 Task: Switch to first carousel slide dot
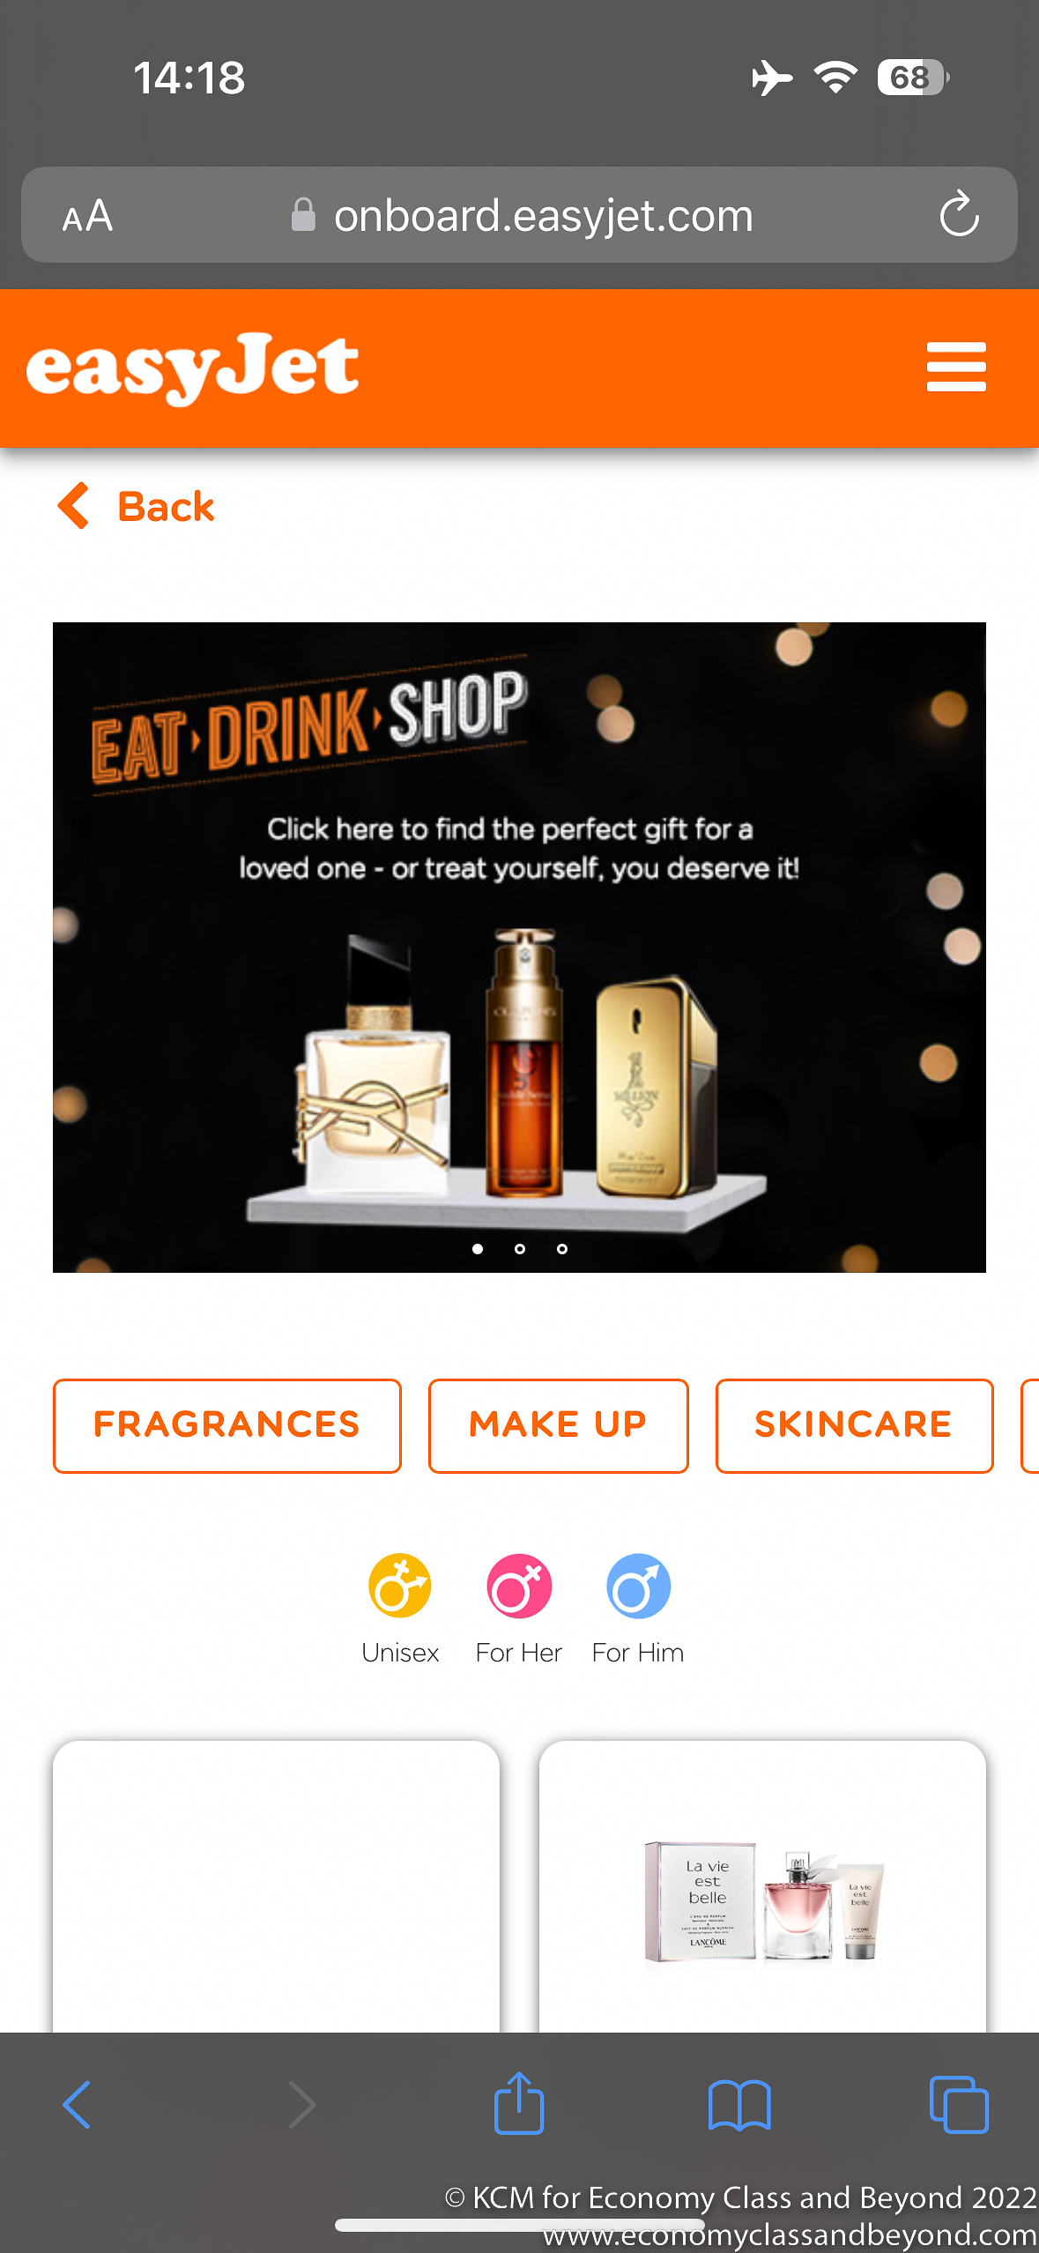(478, 1249)
